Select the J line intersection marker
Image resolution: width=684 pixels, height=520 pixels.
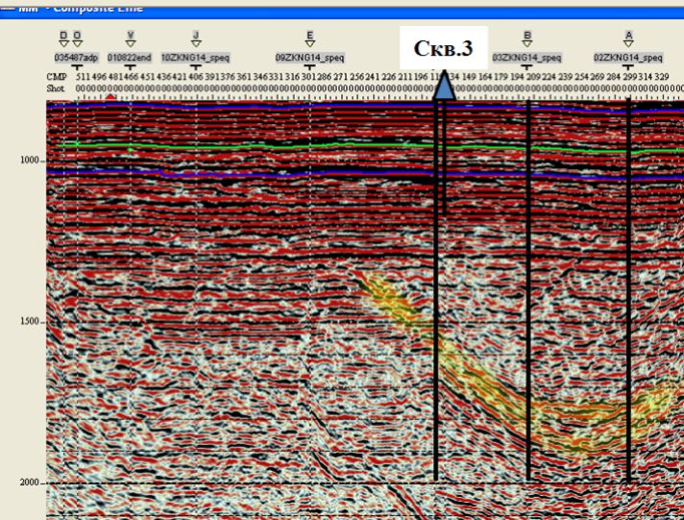coord(196,43)
